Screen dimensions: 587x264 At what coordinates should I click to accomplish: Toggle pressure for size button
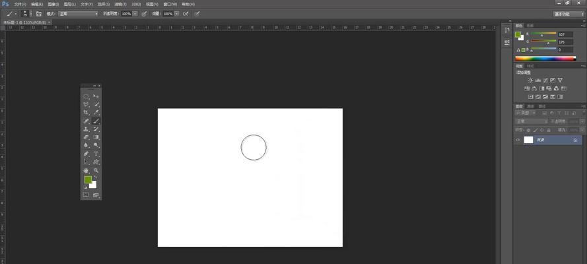coord(197,13)
